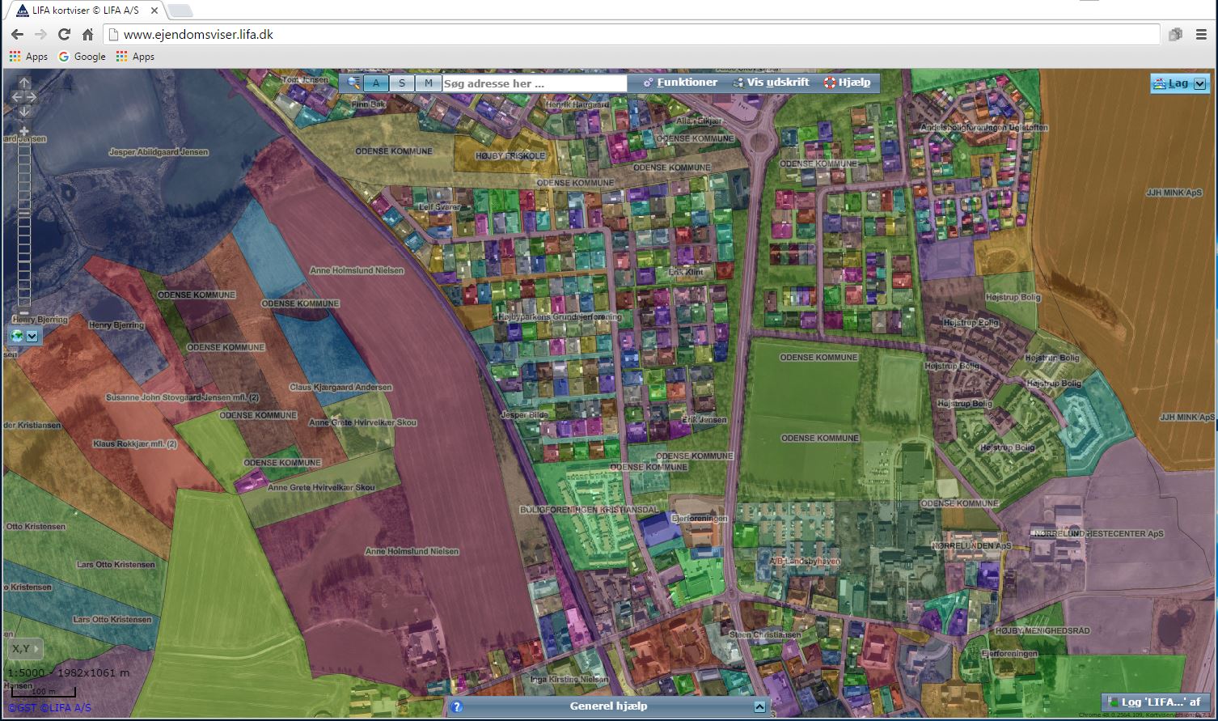1218x721 pixels.
Task: Click Vis udskrift print button
Action: click(771, 83)
